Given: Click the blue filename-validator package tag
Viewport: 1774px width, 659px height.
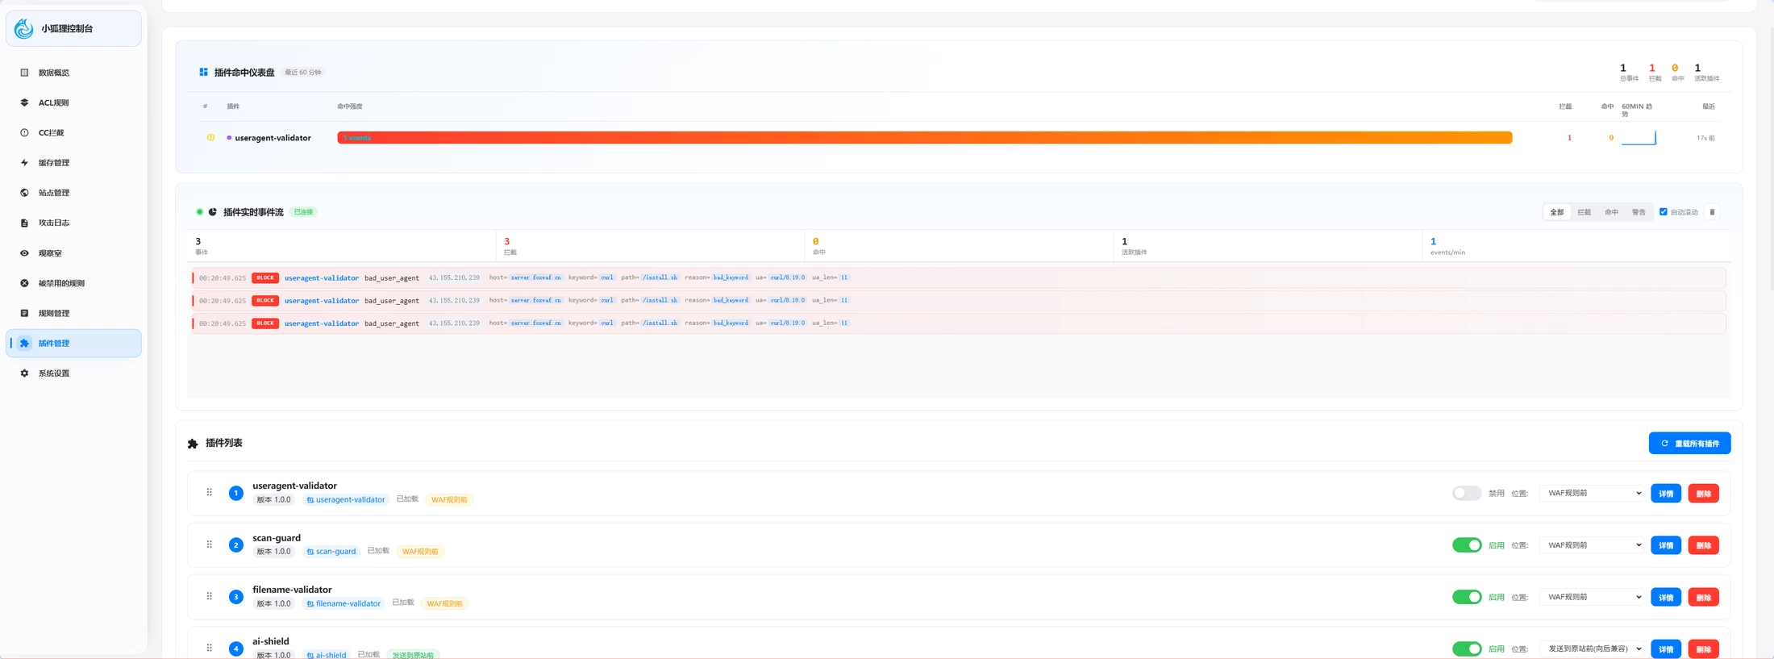Looking at the screenshot, I should coord(344,603).
